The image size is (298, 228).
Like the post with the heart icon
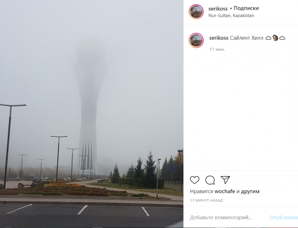pyautogui.click(x=195, y=180)
